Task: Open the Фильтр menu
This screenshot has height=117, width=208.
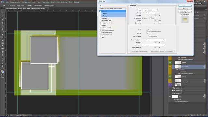Action: point(53,2)
